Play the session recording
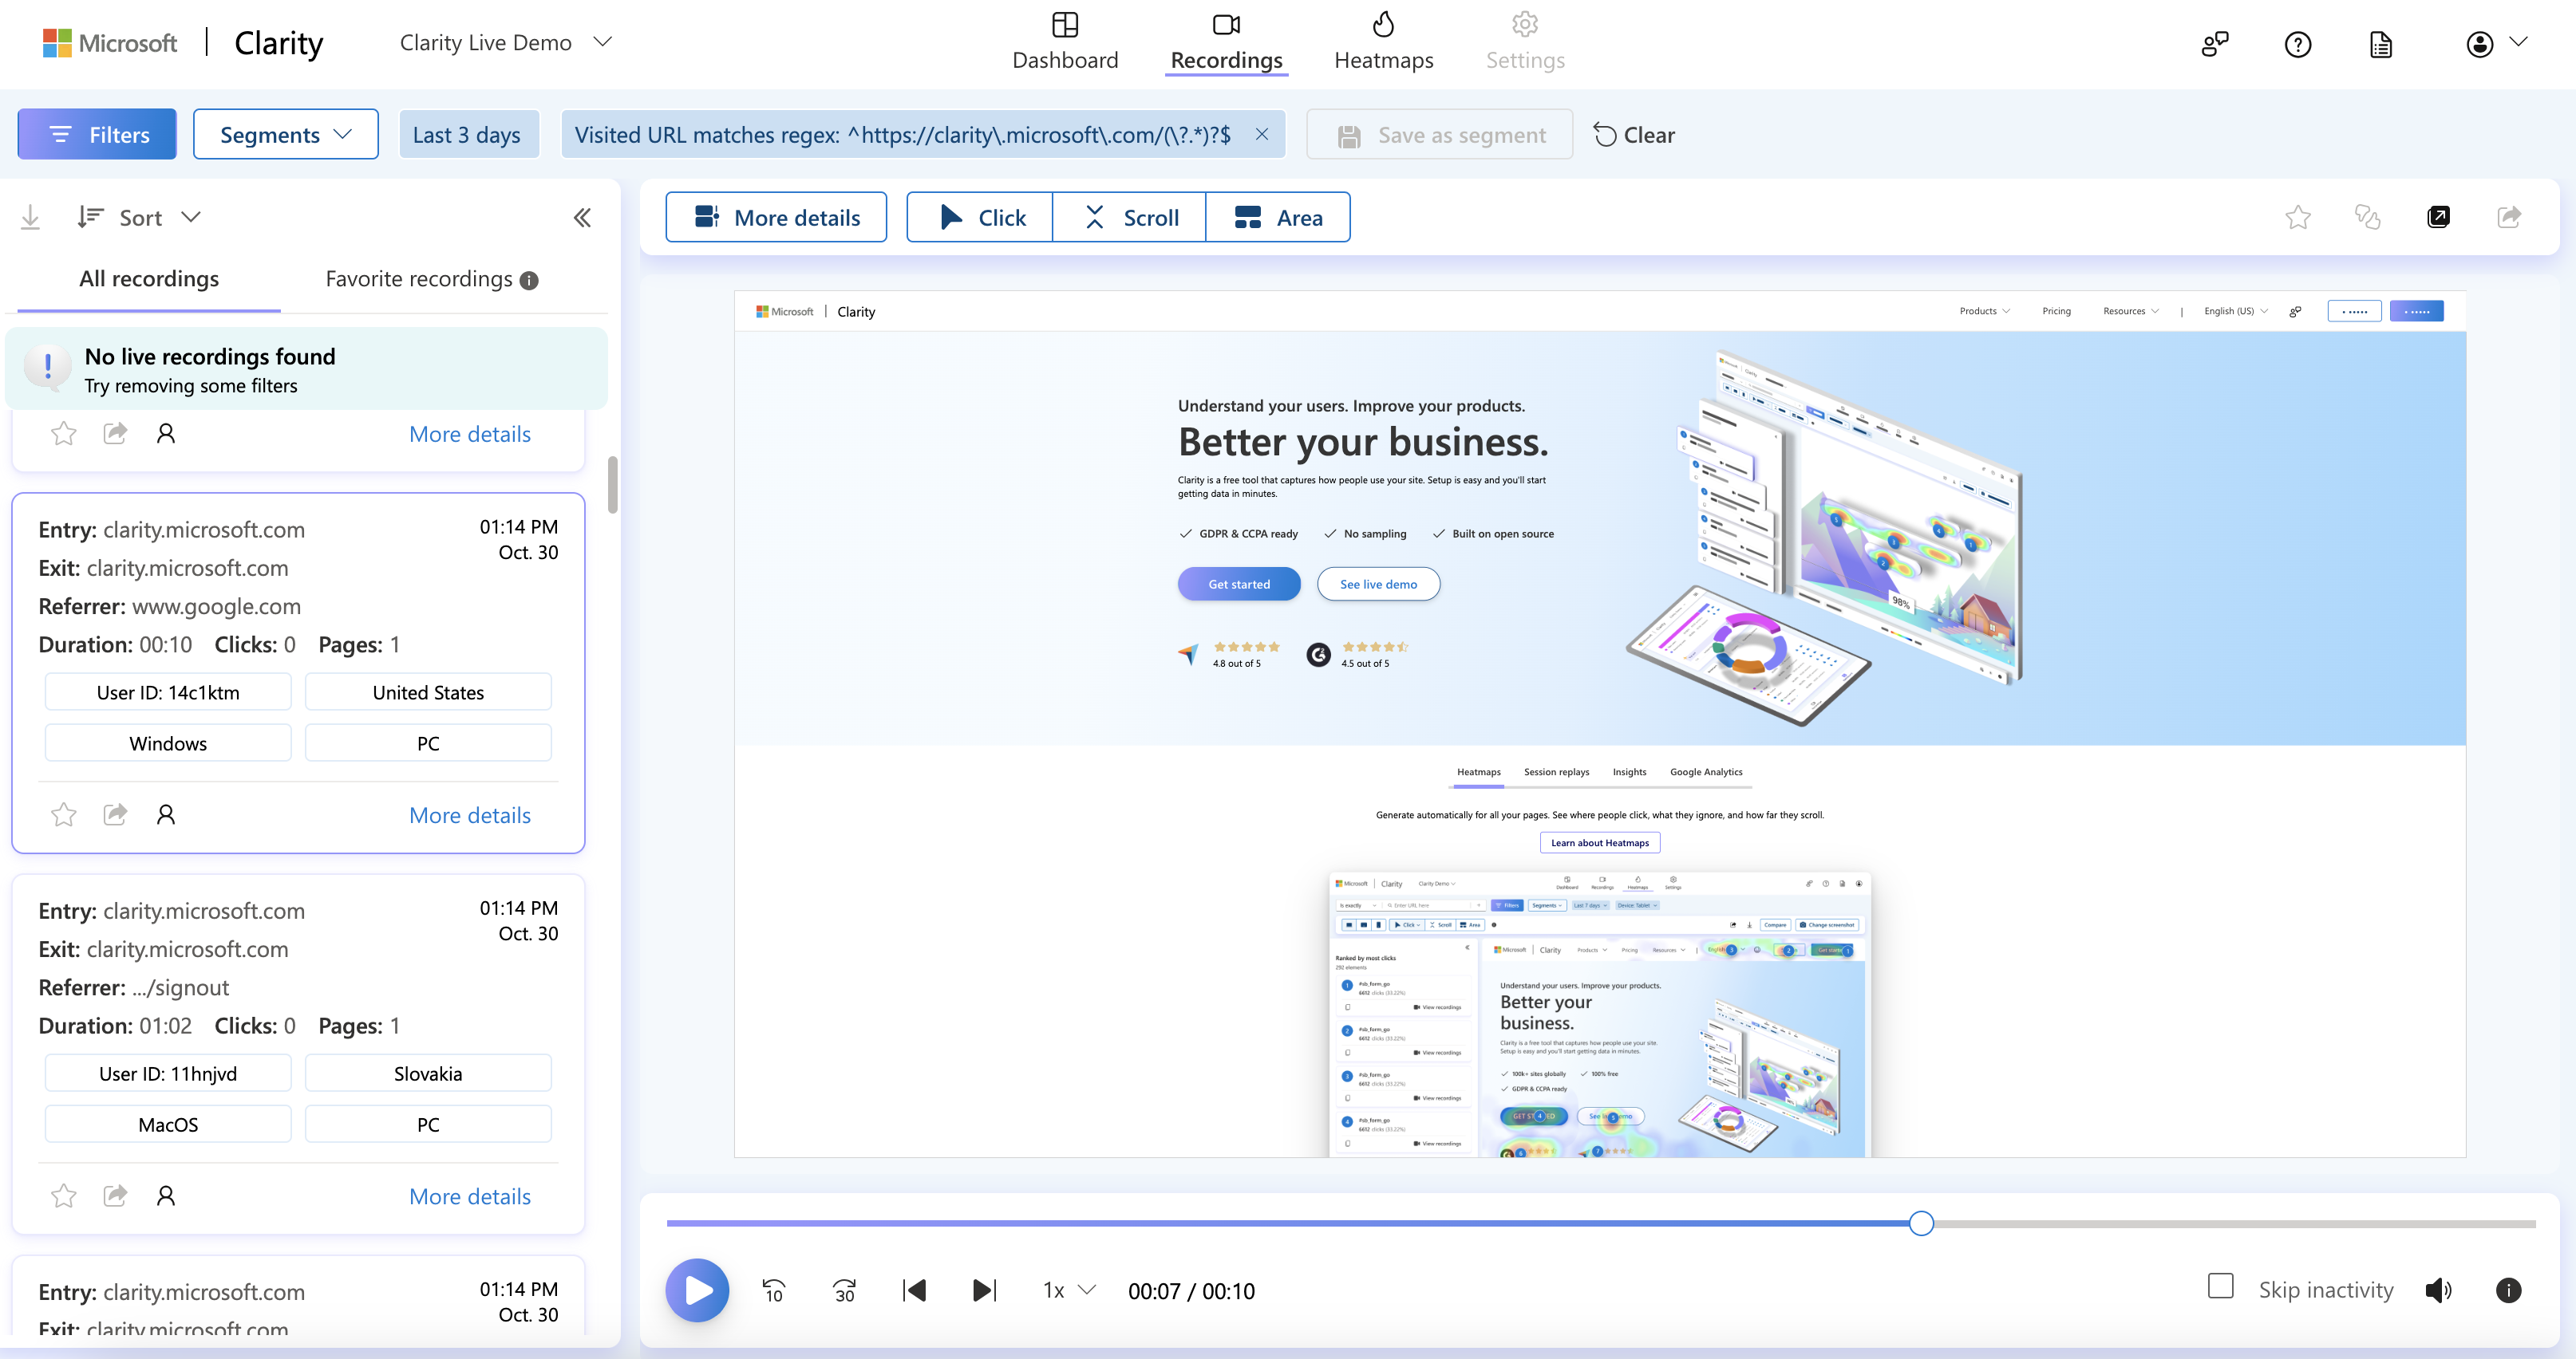Screen dimensions: 2576x1359 tap(697, 1290)
